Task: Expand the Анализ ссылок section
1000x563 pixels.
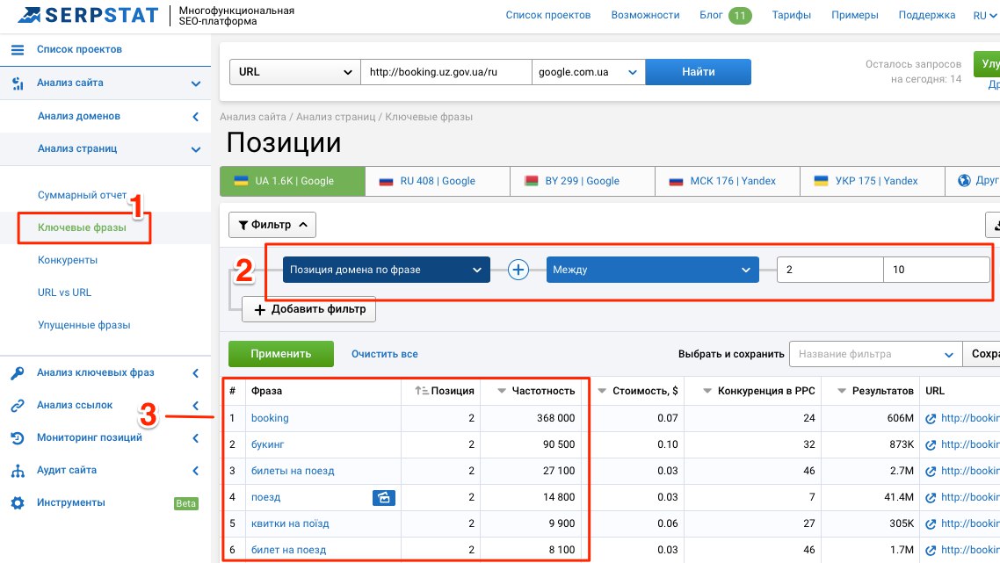Action: point(196,406)
